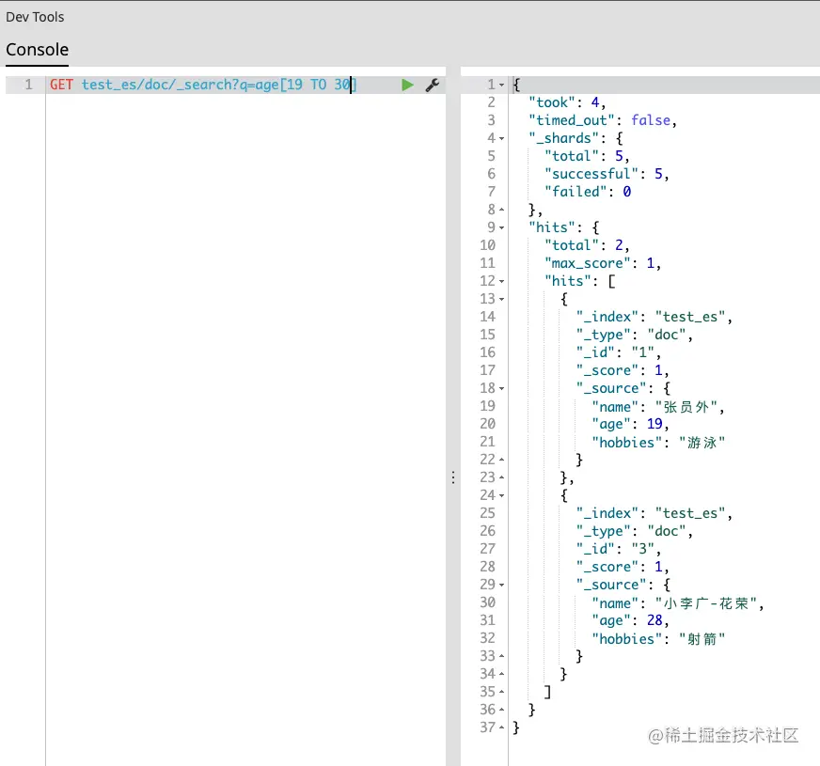
Task: Click the "successful": 5 line
Action: coord(607,174)
